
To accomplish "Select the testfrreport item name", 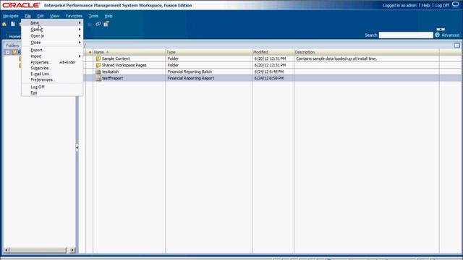I will (x=112, y=78).
